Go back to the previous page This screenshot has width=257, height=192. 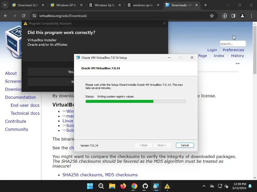click(6, 16)
